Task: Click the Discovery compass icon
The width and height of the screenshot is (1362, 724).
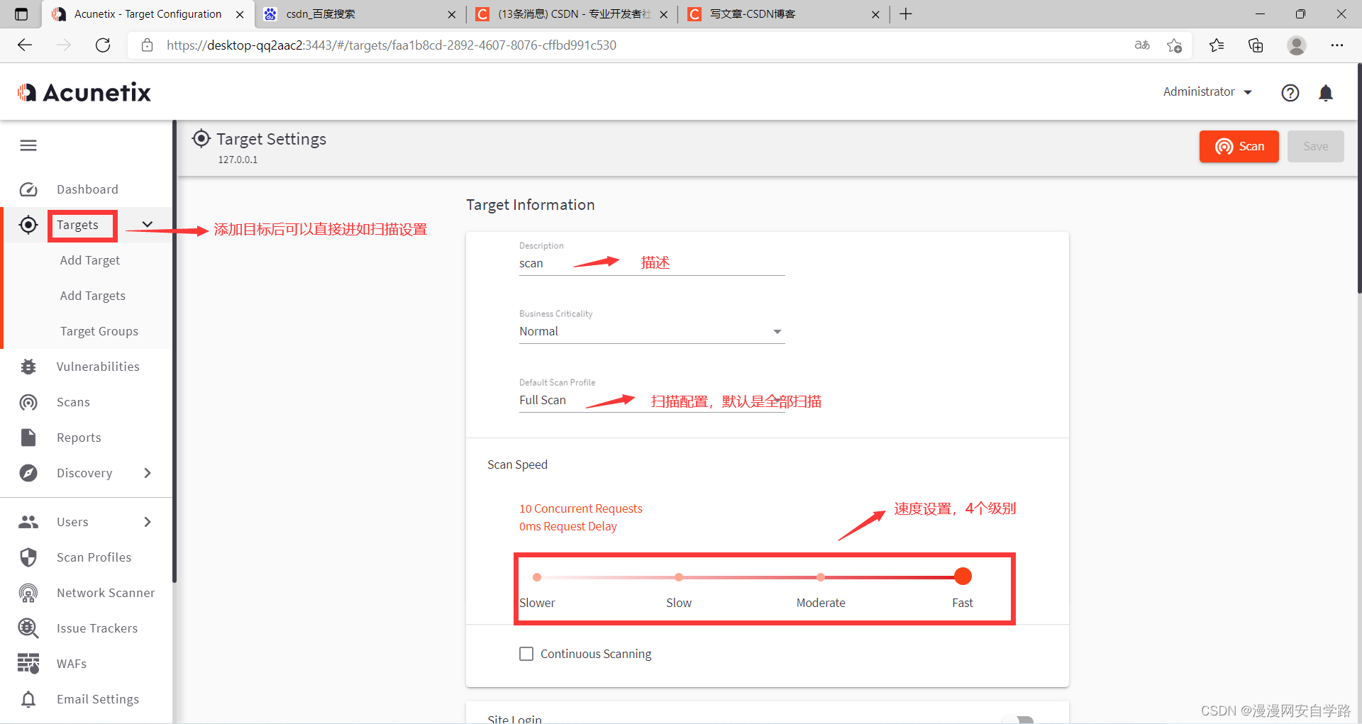Action: pos(28,473)
